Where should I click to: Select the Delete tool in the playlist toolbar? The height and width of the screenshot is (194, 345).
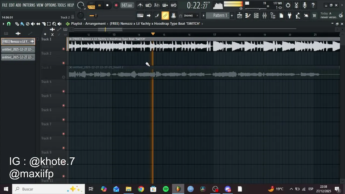click(27, 24)
